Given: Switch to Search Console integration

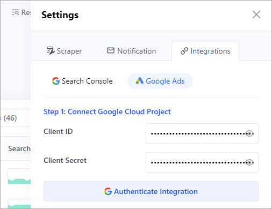Looking at the screenshot, I should click(x=82, y=81).
